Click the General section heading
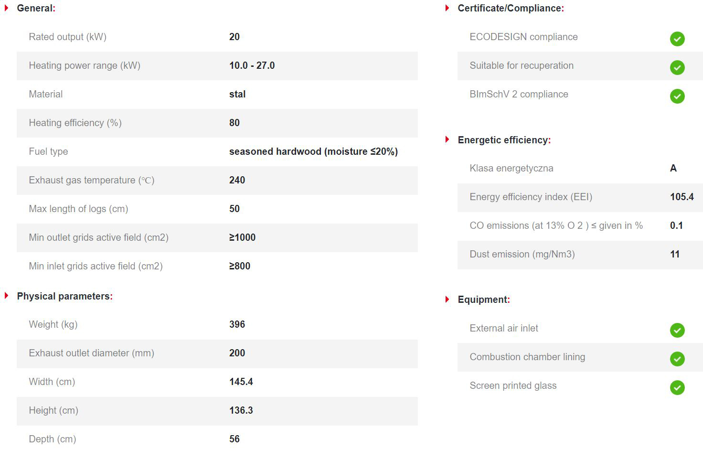Image resolution: width=703 pixels, height=460 pixels. click(x=36, y=8)
